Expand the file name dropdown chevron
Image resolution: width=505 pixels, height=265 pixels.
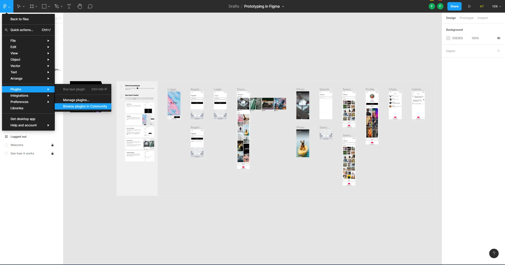coord(283,7)
